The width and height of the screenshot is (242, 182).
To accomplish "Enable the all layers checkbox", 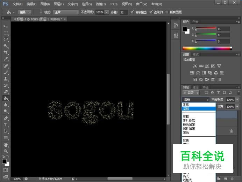I will coord(167,12).
